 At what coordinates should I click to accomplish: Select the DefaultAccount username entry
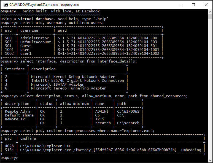(36, 42)
